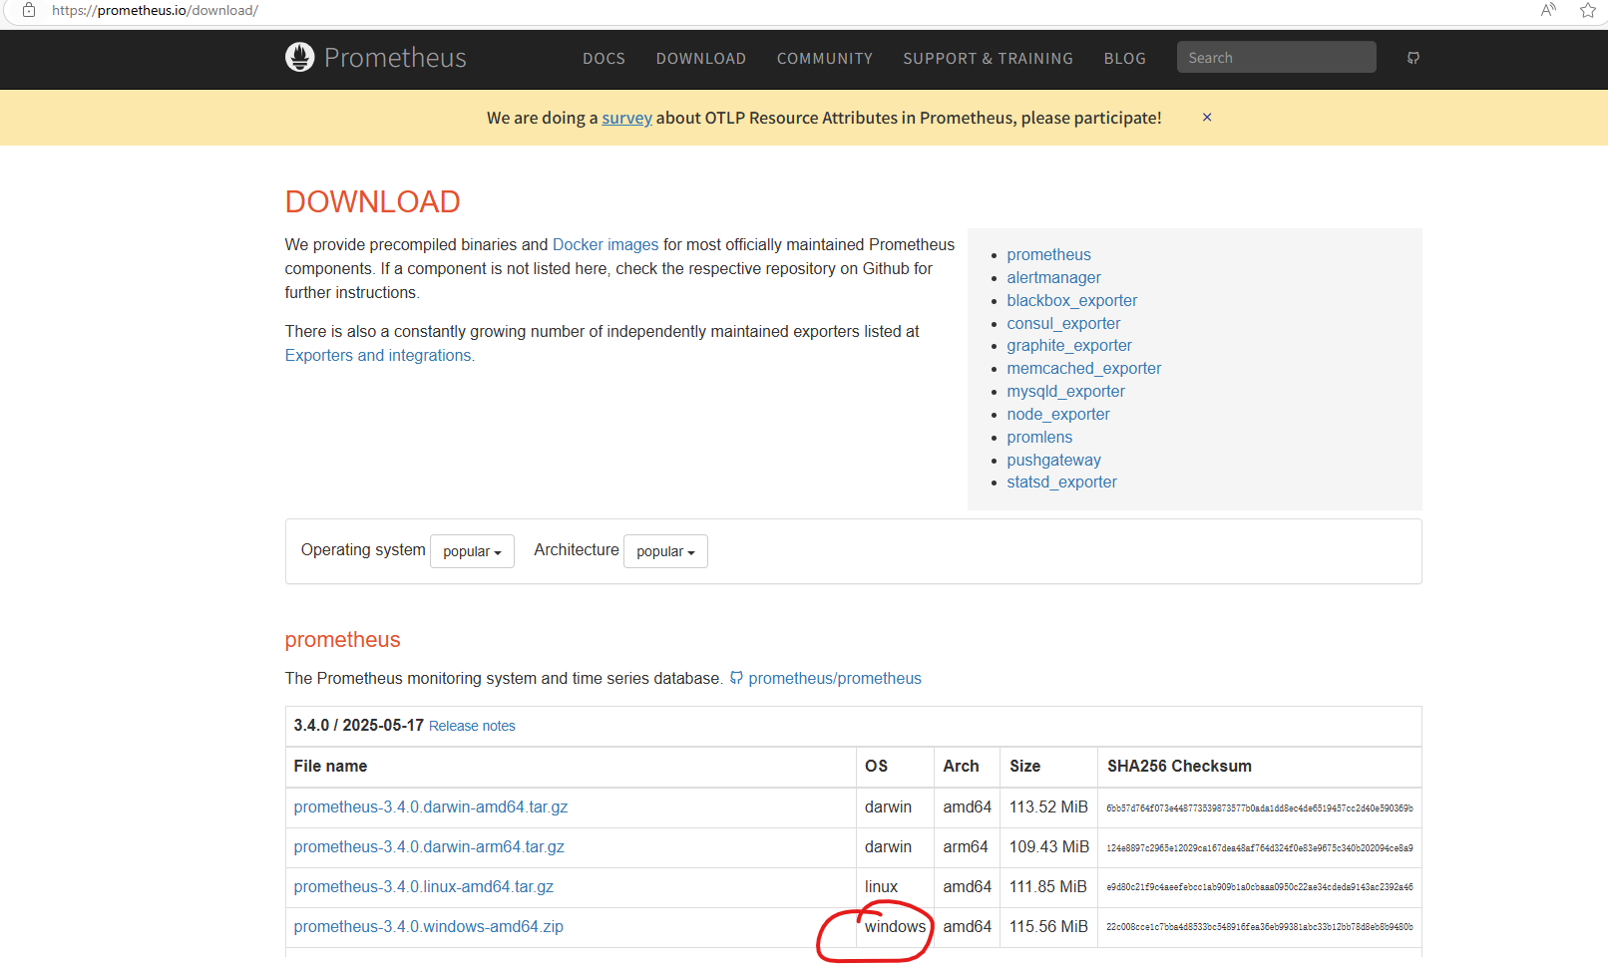Expand the Architecture popular dropdown
The height and width of the screenshot is (965, 1608).
665,551
